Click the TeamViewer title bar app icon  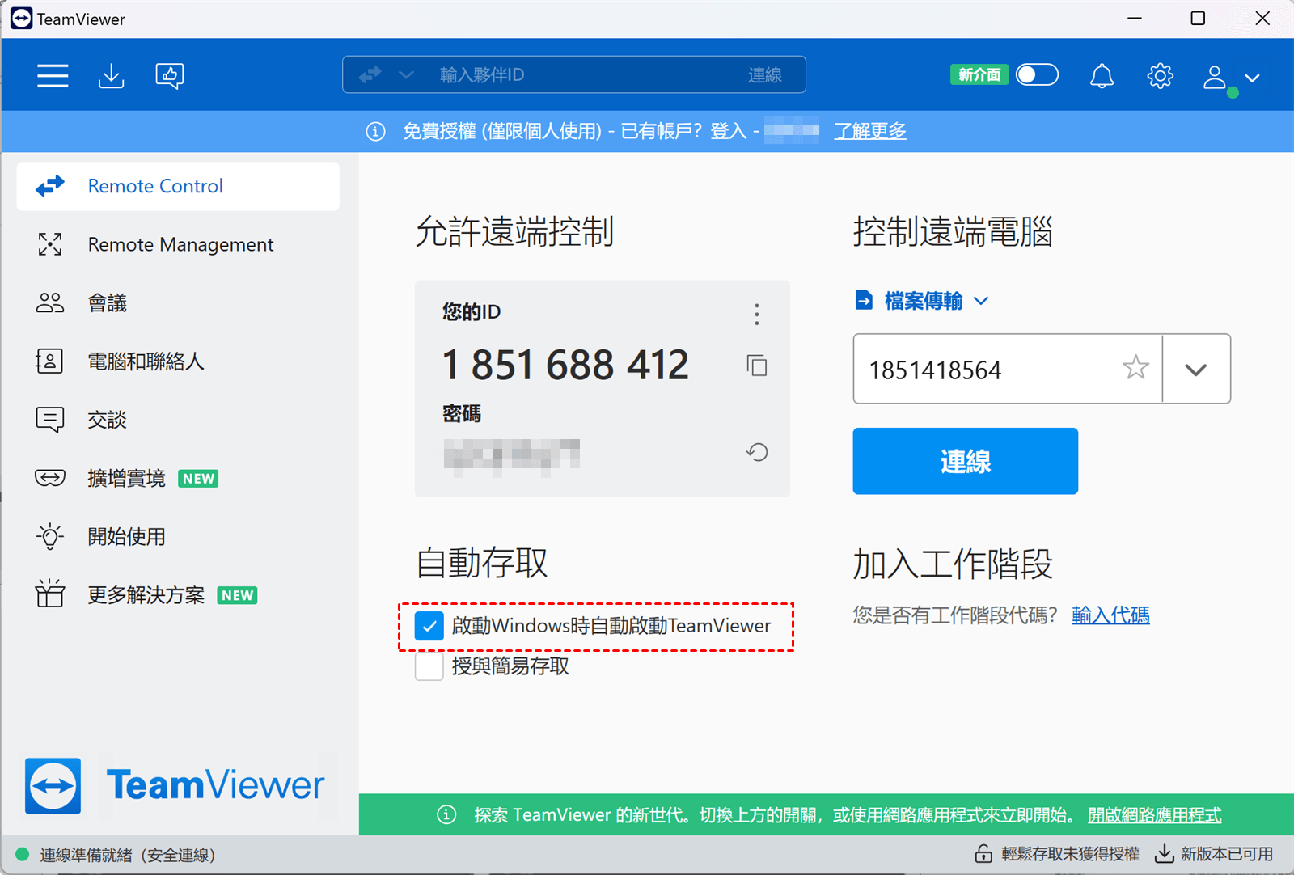pyautogui.click(x=22, y=19)
